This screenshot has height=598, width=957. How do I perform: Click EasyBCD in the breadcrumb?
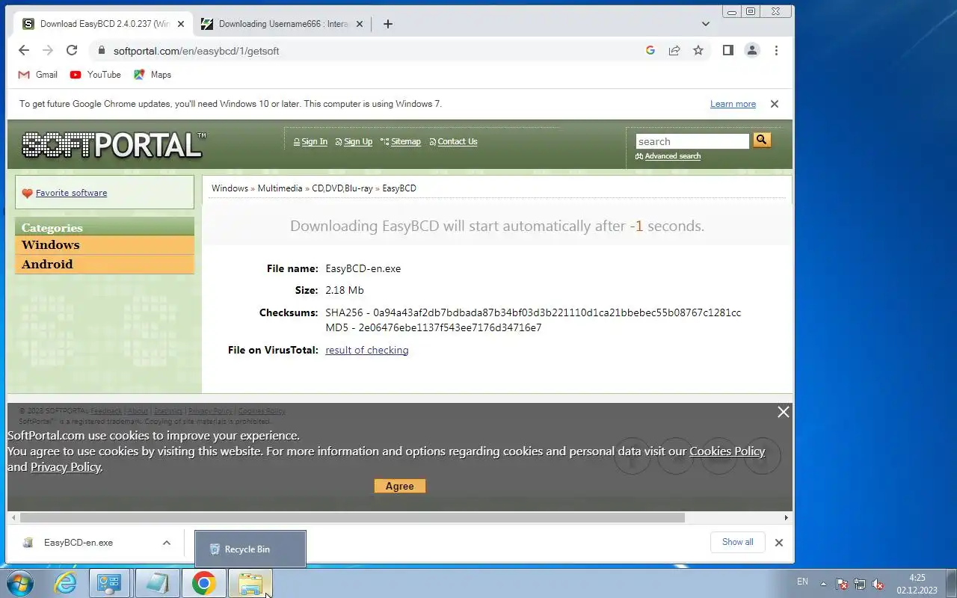[x=399, y=188]
